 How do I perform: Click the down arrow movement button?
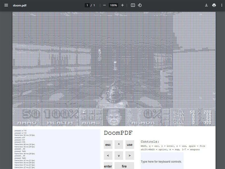pos(119,155)
